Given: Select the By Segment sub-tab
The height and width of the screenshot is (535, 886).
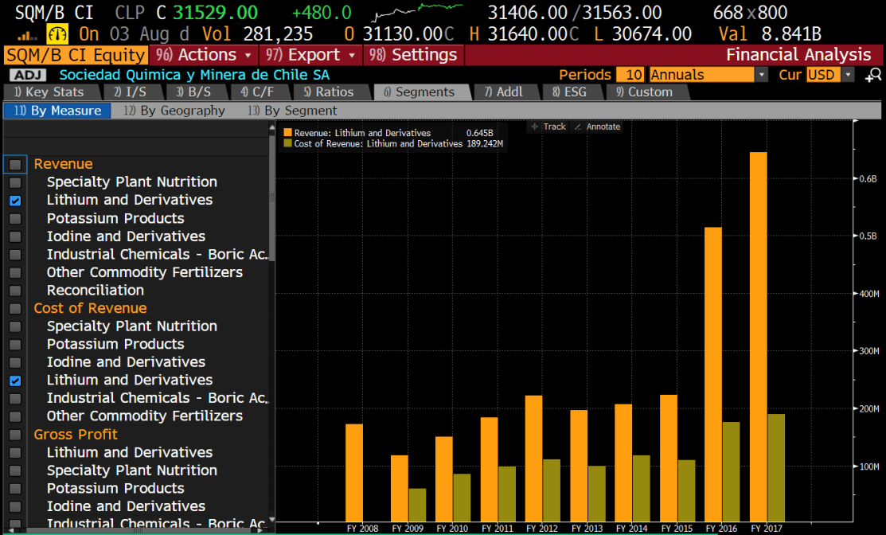Looking at the screenshot, I should tap(293, 111).
